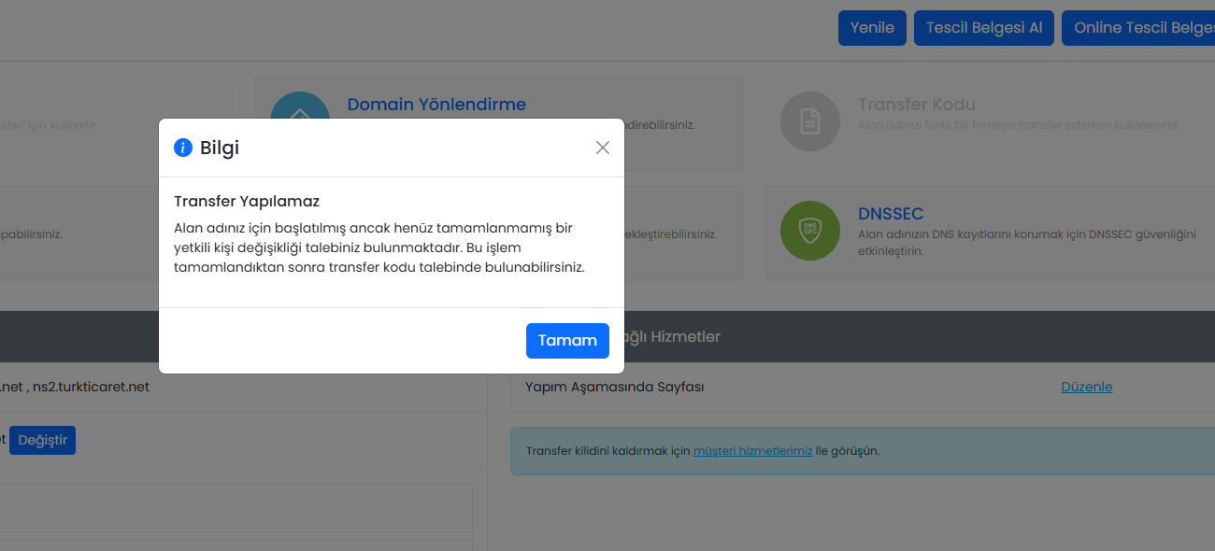Follow the müşteri hizmetlerimiz link
The image size is (1215, 551).
click(x=753, y=451)
